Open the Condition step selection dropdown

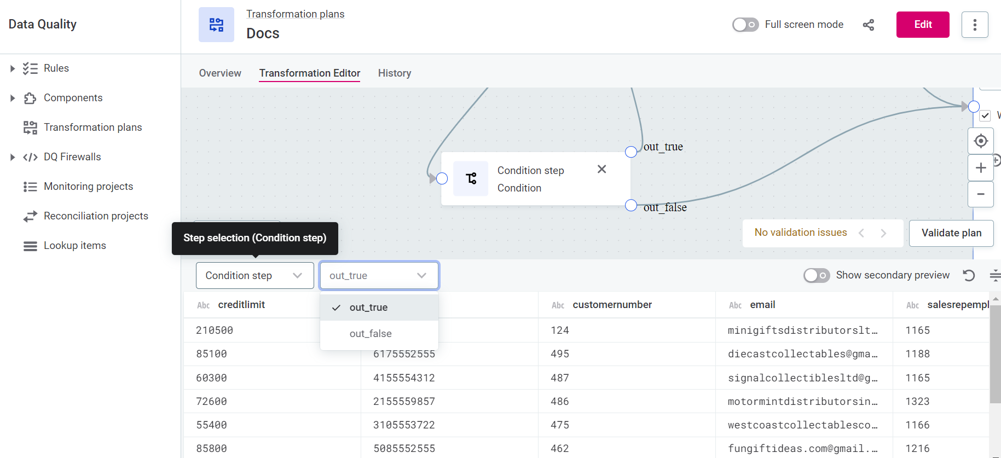[254, 275]
